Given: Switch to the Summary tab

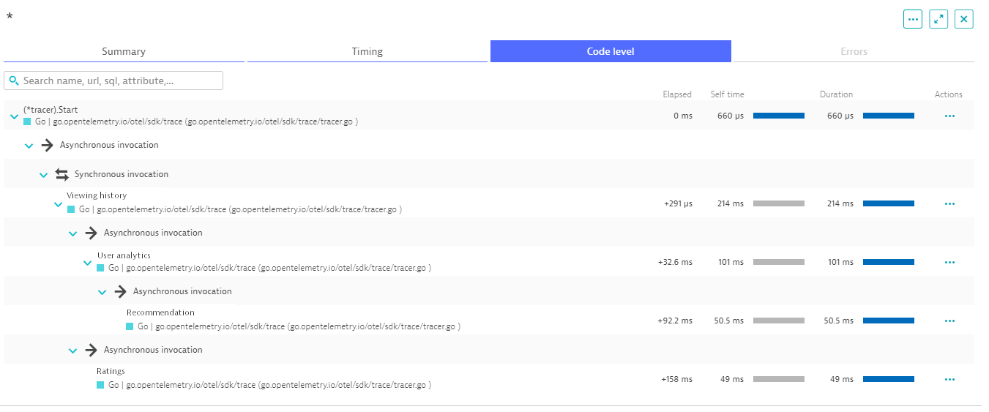Looking at the screenshot, I should (x=124, y=51).
